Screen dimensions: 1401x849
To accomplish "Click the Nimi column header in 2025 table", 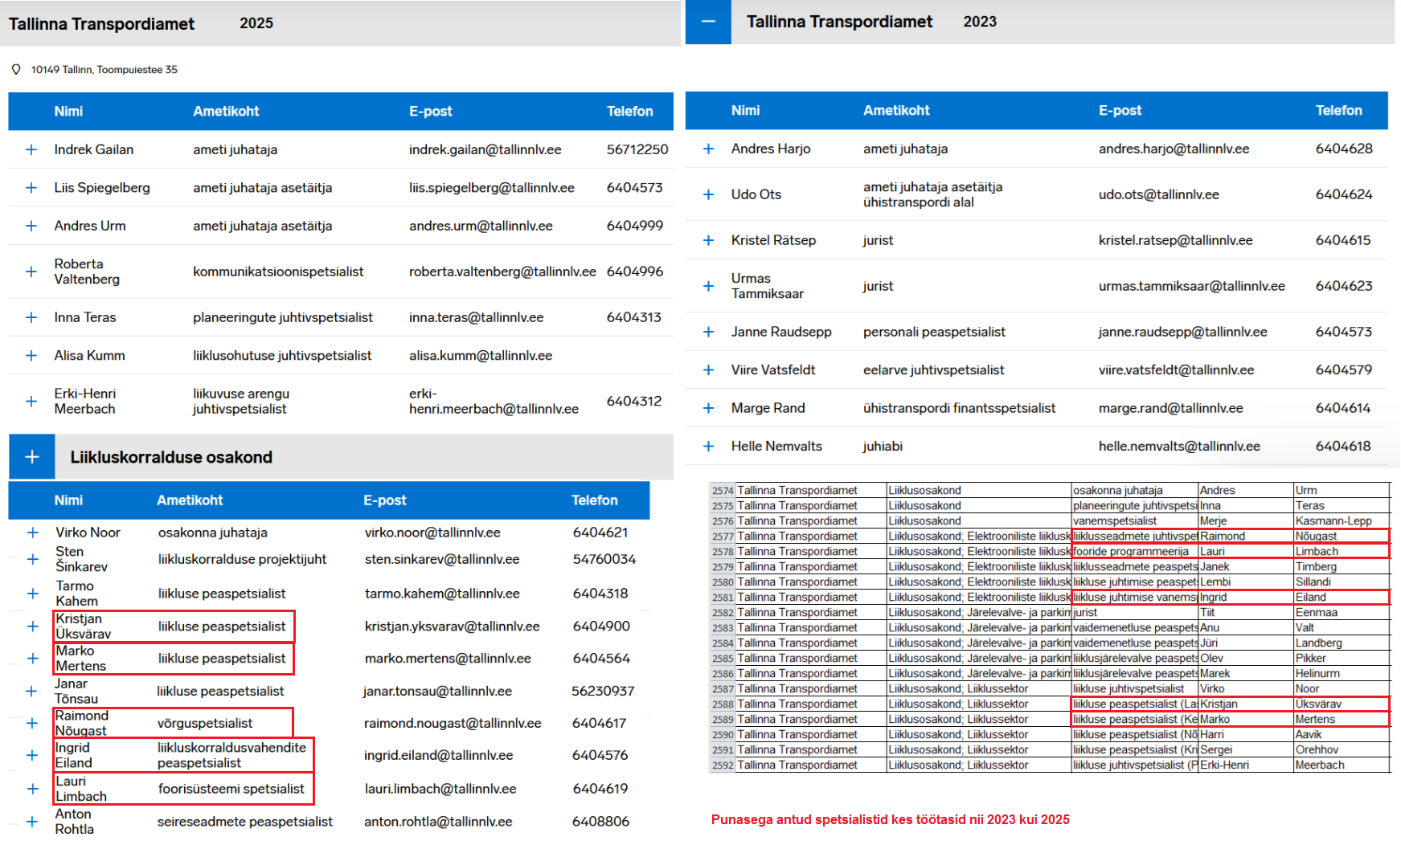I will [68, 112].
